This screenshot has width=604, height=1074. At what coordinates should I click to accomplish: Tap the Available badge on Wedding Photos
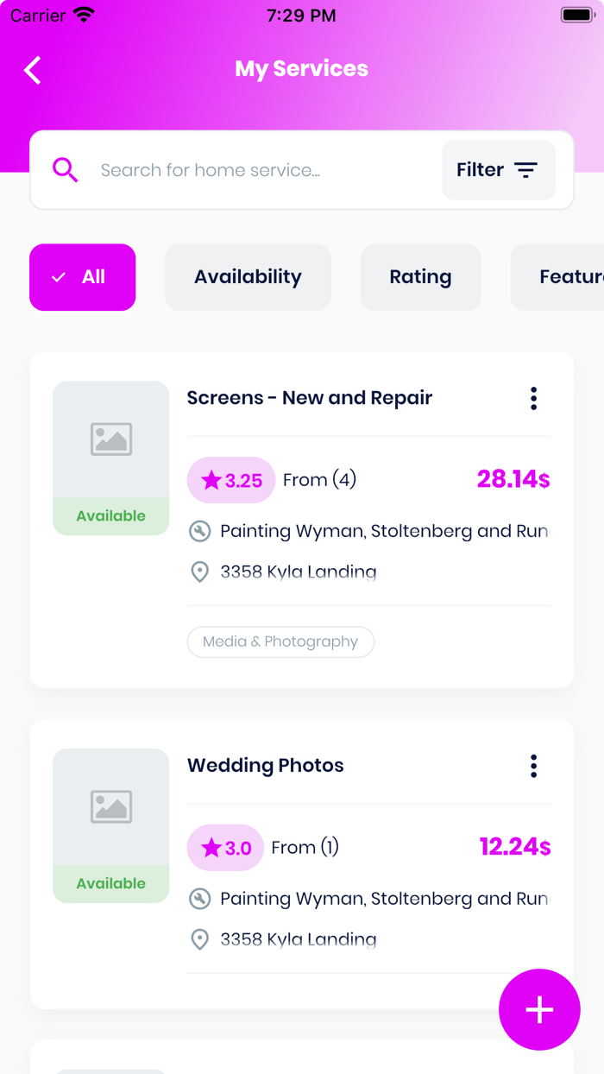110,883
